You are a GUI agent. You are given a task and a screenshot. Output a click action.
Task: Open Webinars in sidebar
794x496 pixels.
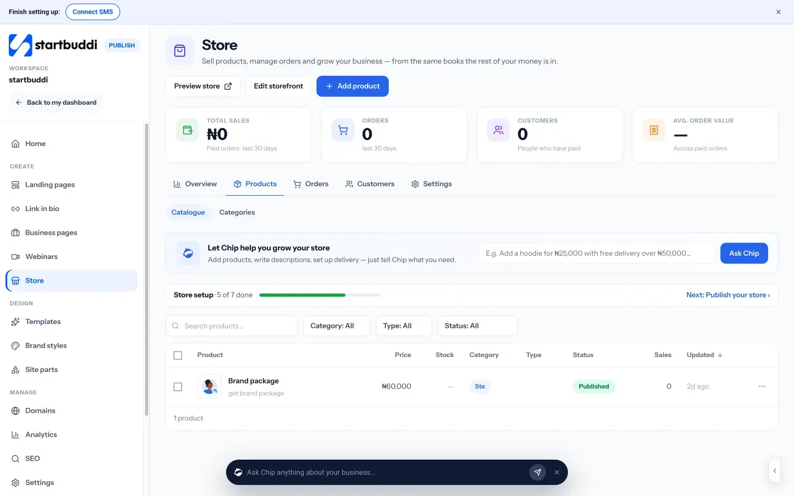coord(72,257)
